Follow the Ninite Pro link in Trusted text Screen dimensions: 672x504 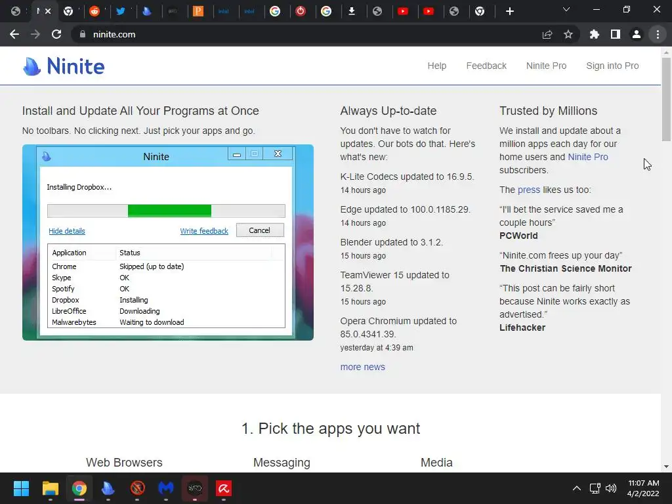587,157
